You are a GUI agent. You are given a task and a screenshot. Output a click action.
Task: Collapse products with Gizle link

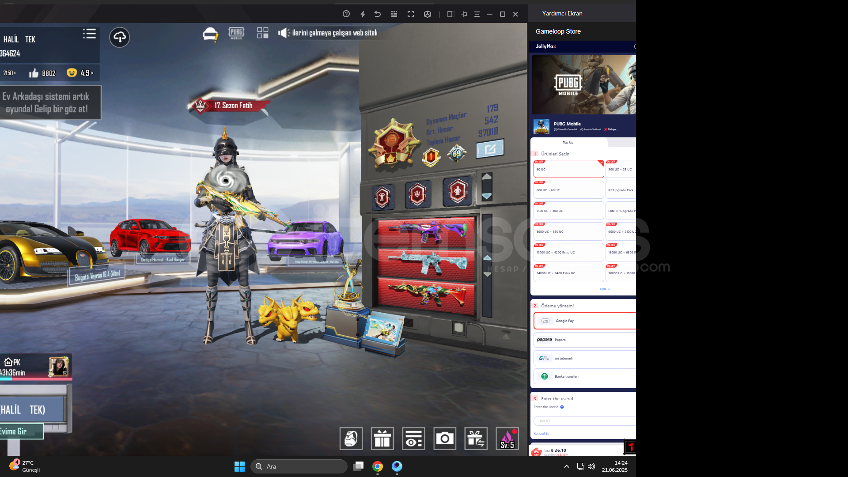(x=605, y=289)
